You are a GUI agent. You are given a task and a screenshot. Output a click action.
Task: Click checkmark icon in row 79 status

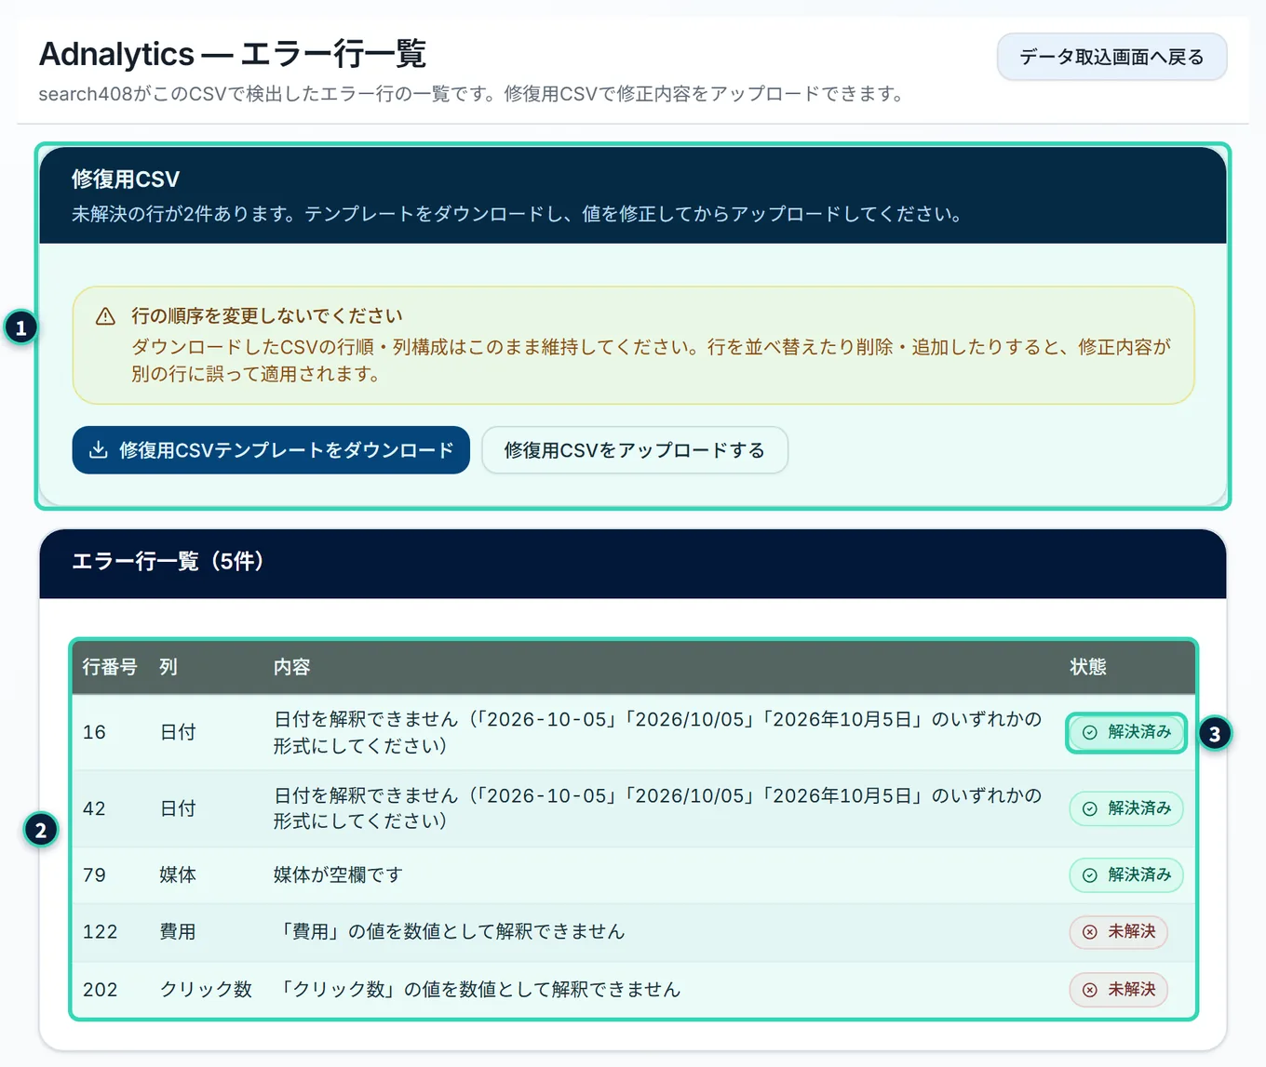pyautogui.click(x=1089, y=874)
